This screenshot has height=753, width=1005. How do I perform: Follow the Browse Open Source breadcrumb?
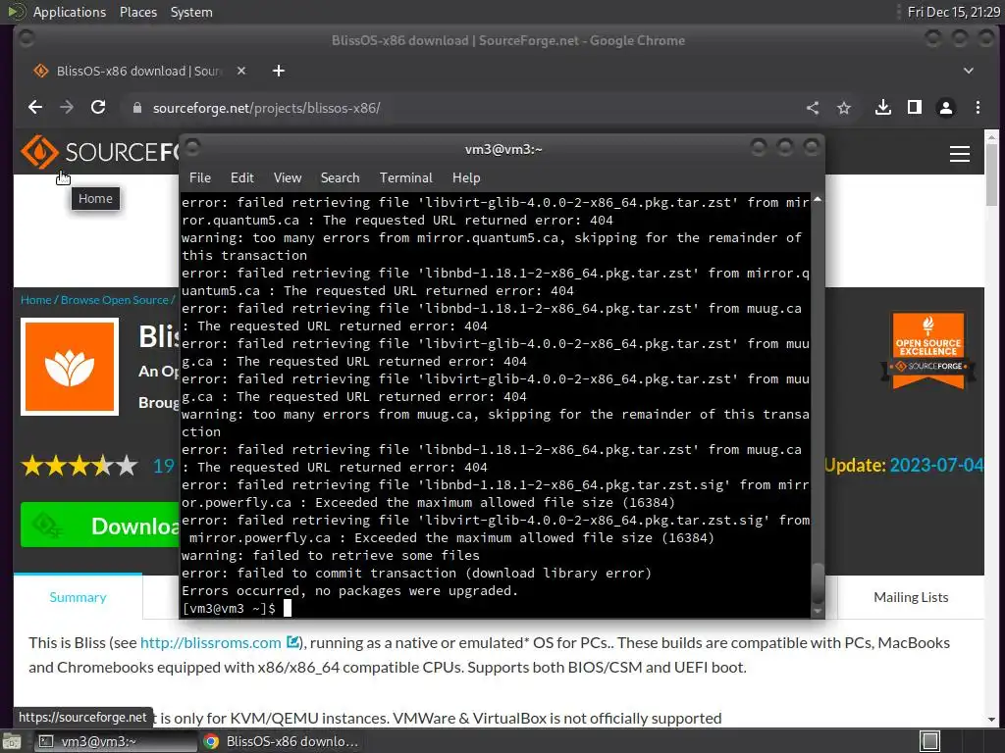tap(115, 300)
